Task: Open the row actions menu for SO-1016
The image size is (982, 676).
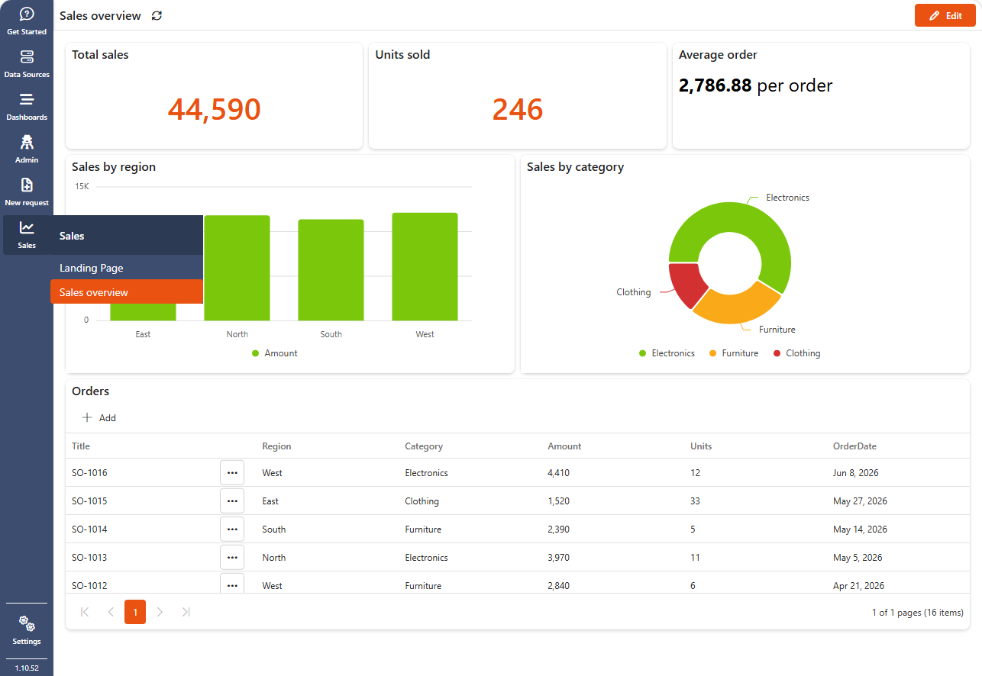Action: (232, 473)
